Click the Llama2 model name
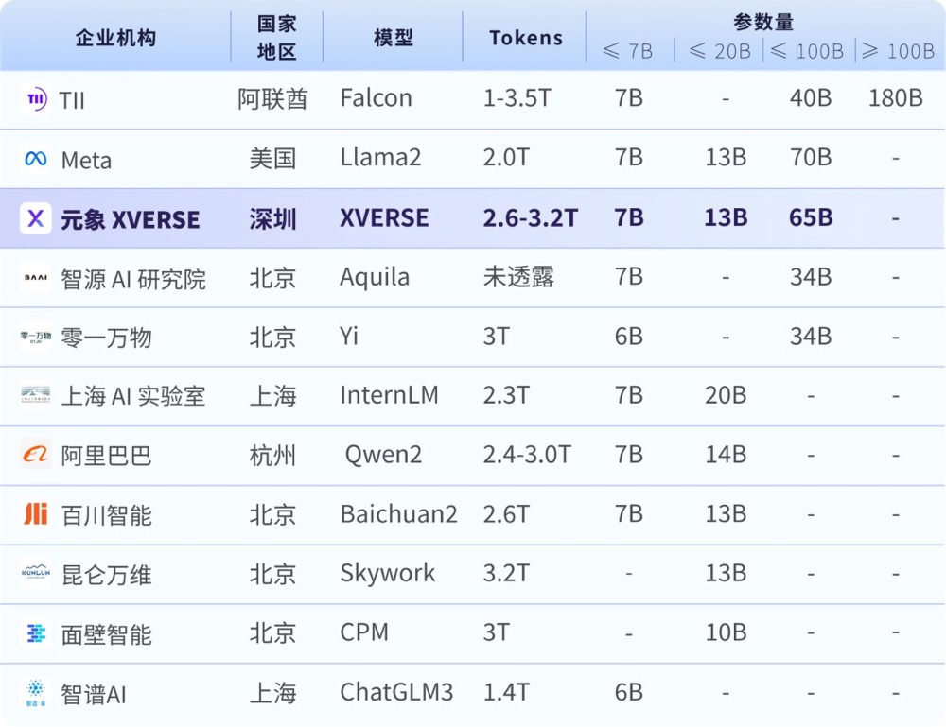946x727 pixels. [380, 158]
